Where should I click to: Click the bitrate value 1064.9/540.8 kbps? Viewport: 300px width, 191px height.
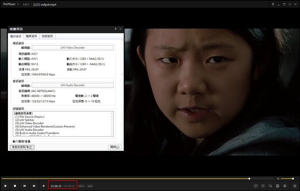43,75
